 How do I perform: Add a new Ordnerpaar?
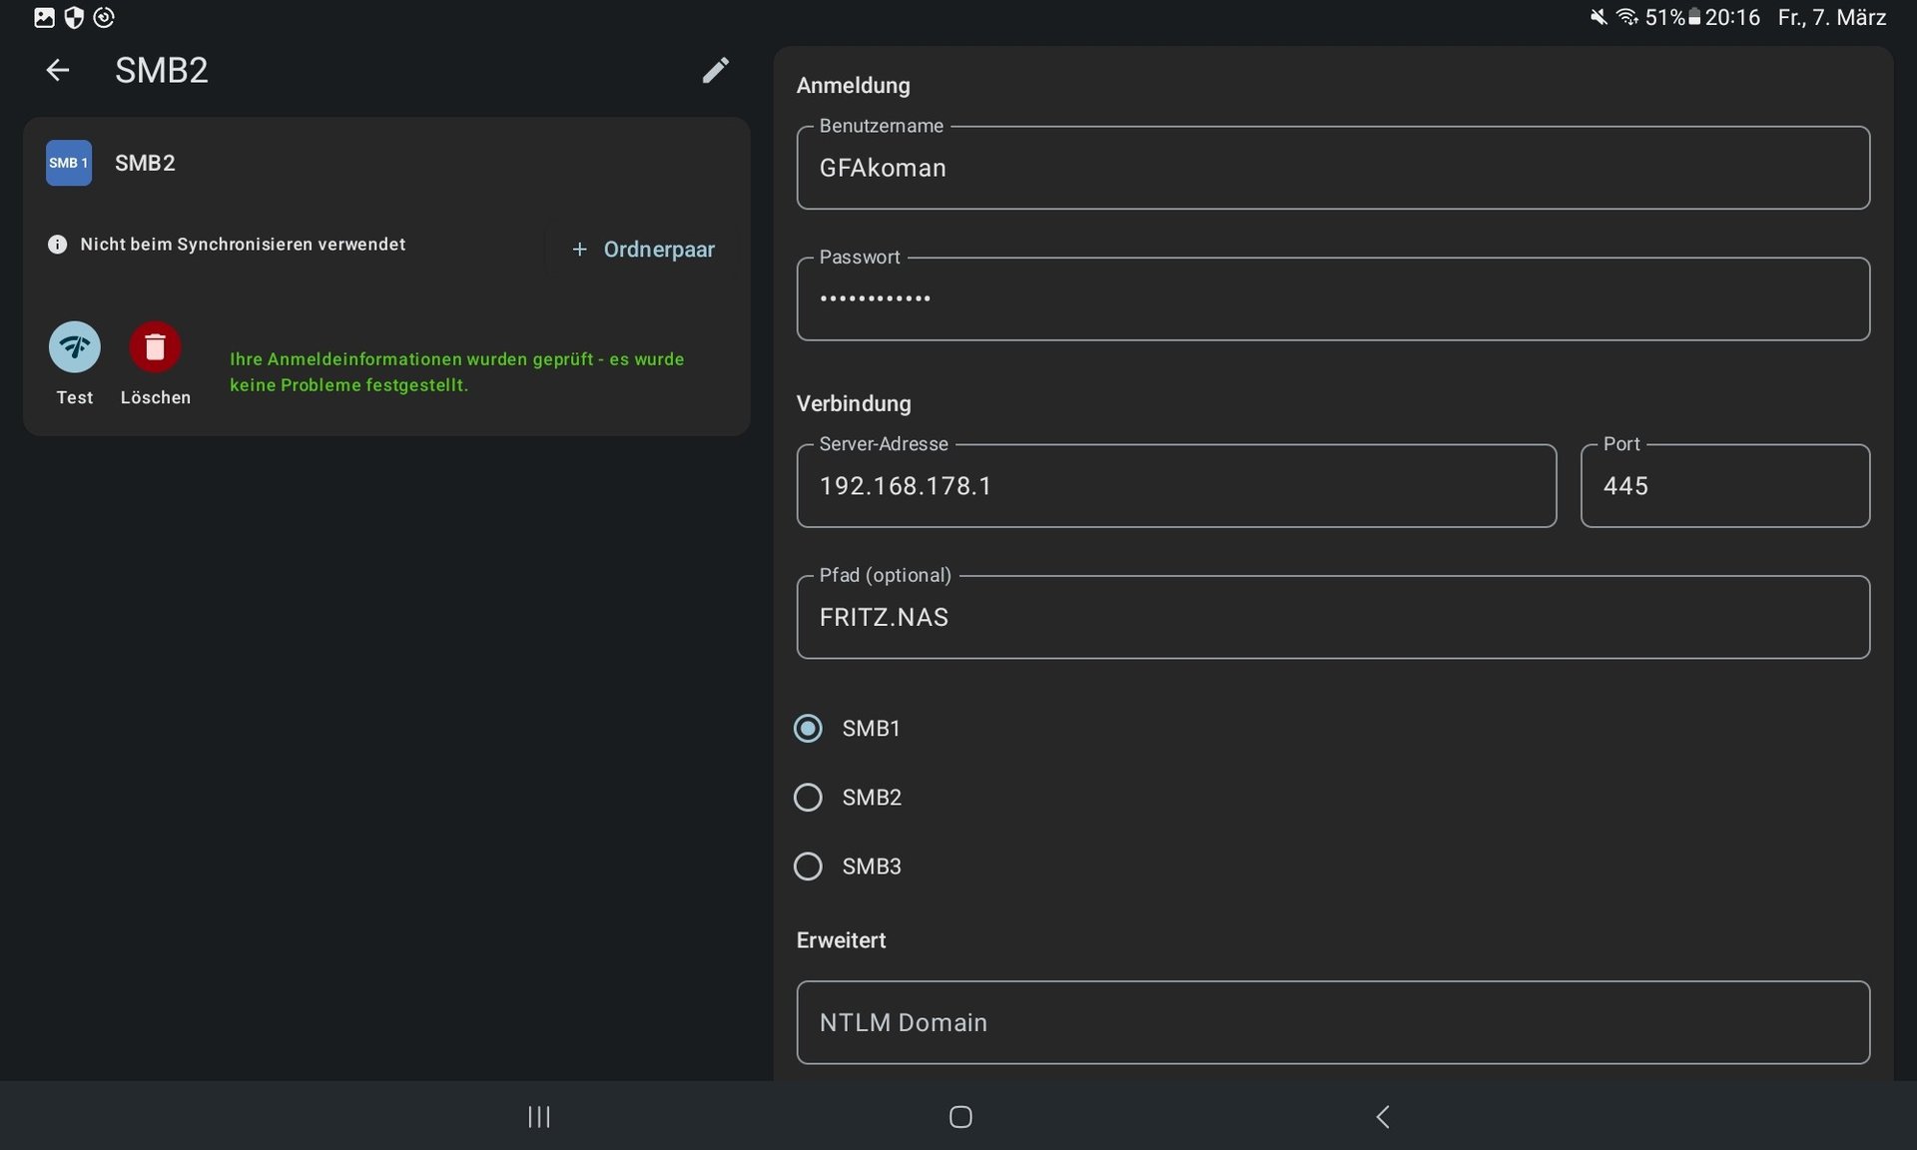point(644,250)
